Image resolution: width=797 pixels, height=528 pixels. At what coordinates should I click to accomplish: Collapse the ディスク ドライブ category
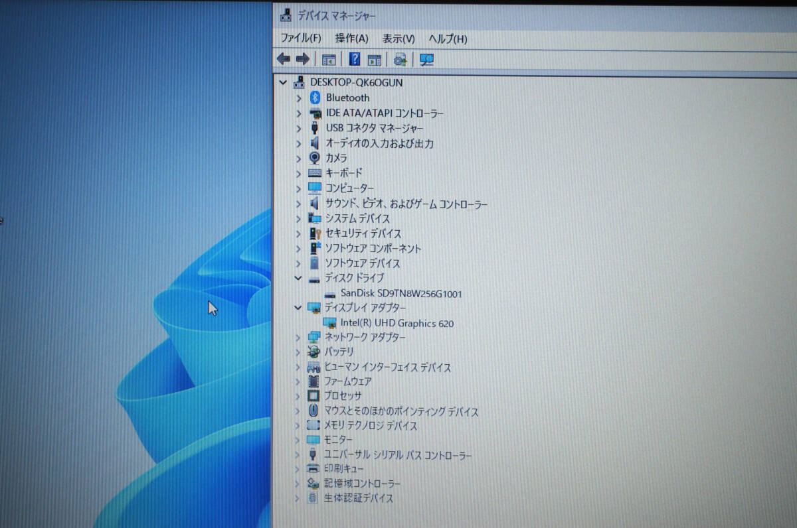299,278
